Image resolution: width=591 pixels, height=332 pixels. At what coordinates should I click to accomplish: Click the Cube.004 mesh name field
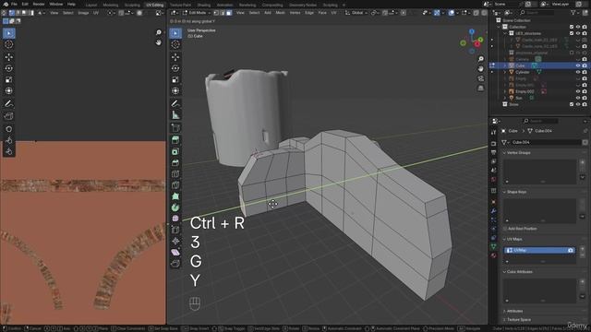(x=546, y=142)
